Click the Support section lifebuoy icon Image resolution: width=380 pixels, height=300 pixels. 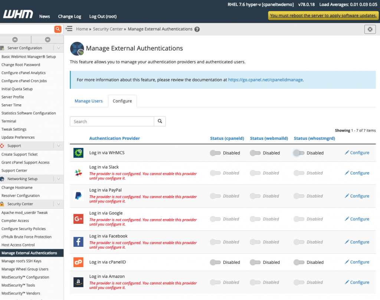click(x=2, y=146)
